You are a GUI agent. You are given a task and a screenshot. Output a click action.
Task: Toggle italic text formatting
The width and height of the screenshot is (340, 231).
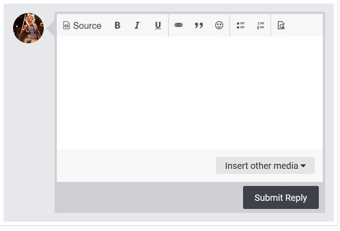[x=137, y=25]
